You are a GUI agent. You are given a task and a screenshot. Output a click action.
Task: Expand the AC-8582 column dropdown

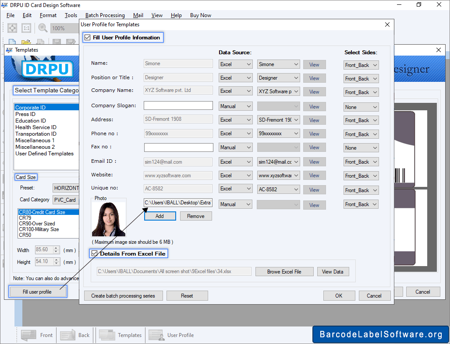click(x=278, y=189)
